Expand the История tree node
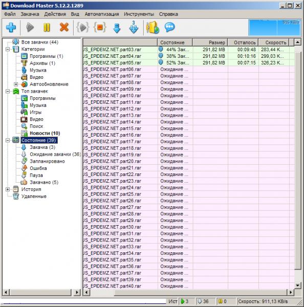 point(8,189)
